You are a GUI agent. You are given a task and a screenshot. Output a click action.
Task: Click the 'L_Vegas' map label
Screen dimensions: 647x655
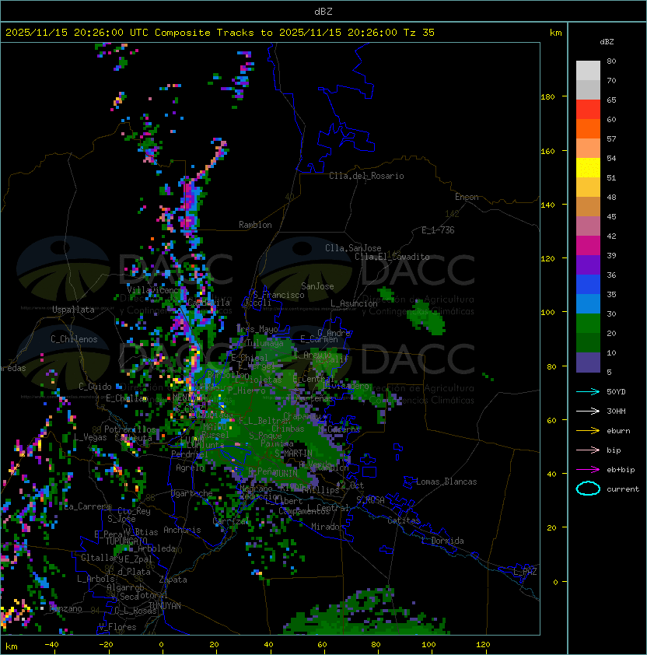(90, 437)
